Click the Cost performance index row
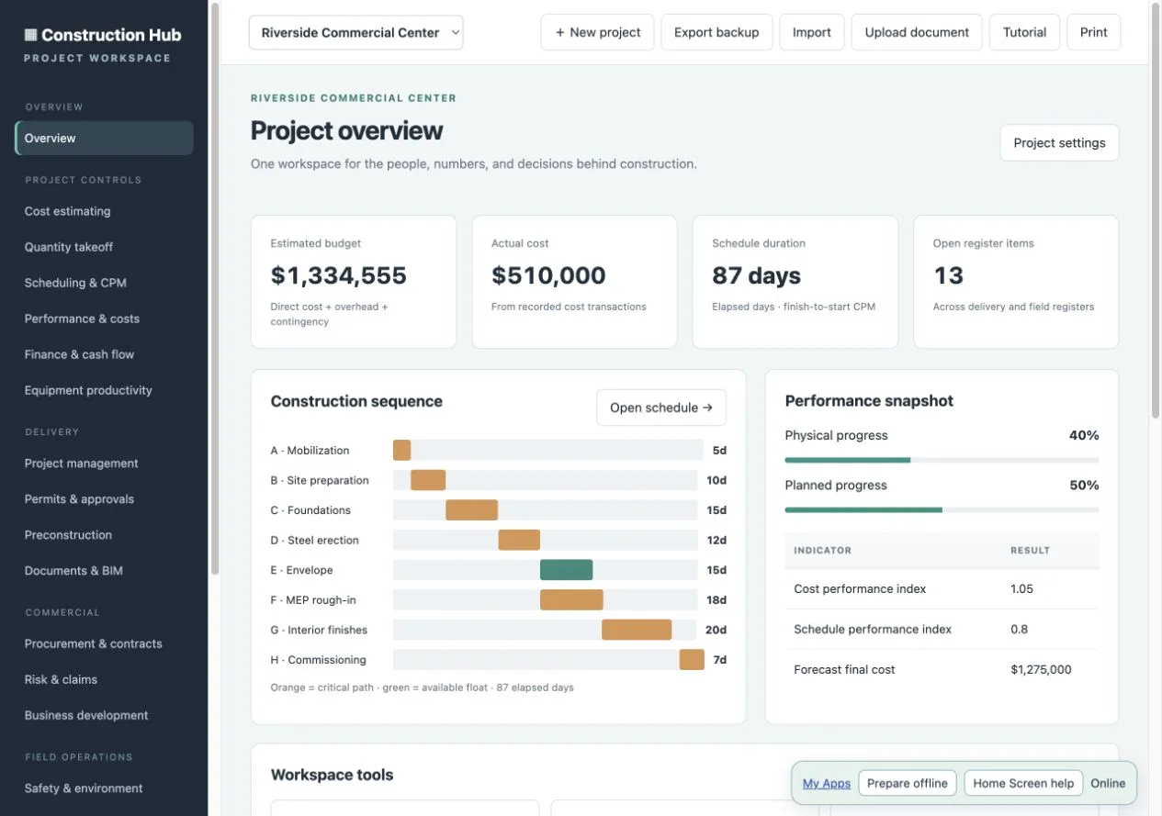The height and width of the screenshot is (816, 1162). (942, 589)
